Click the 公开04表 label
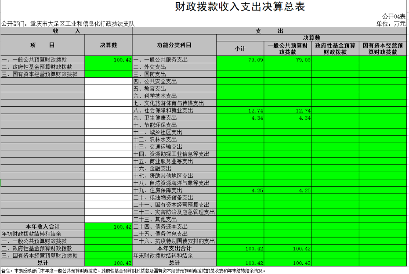Screen dimensions: 409x274 pyautogui.click(x=394, y=16)
